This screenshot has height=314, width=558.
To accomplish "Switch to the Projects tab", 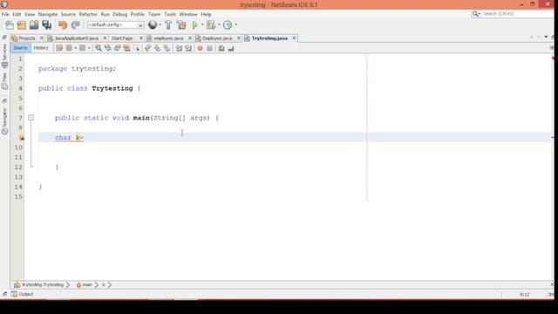I will 27,38.
